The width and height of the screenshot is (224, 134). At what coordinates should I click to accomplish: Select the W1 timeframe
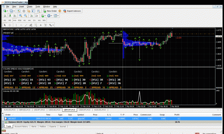(x=39, y=20)
